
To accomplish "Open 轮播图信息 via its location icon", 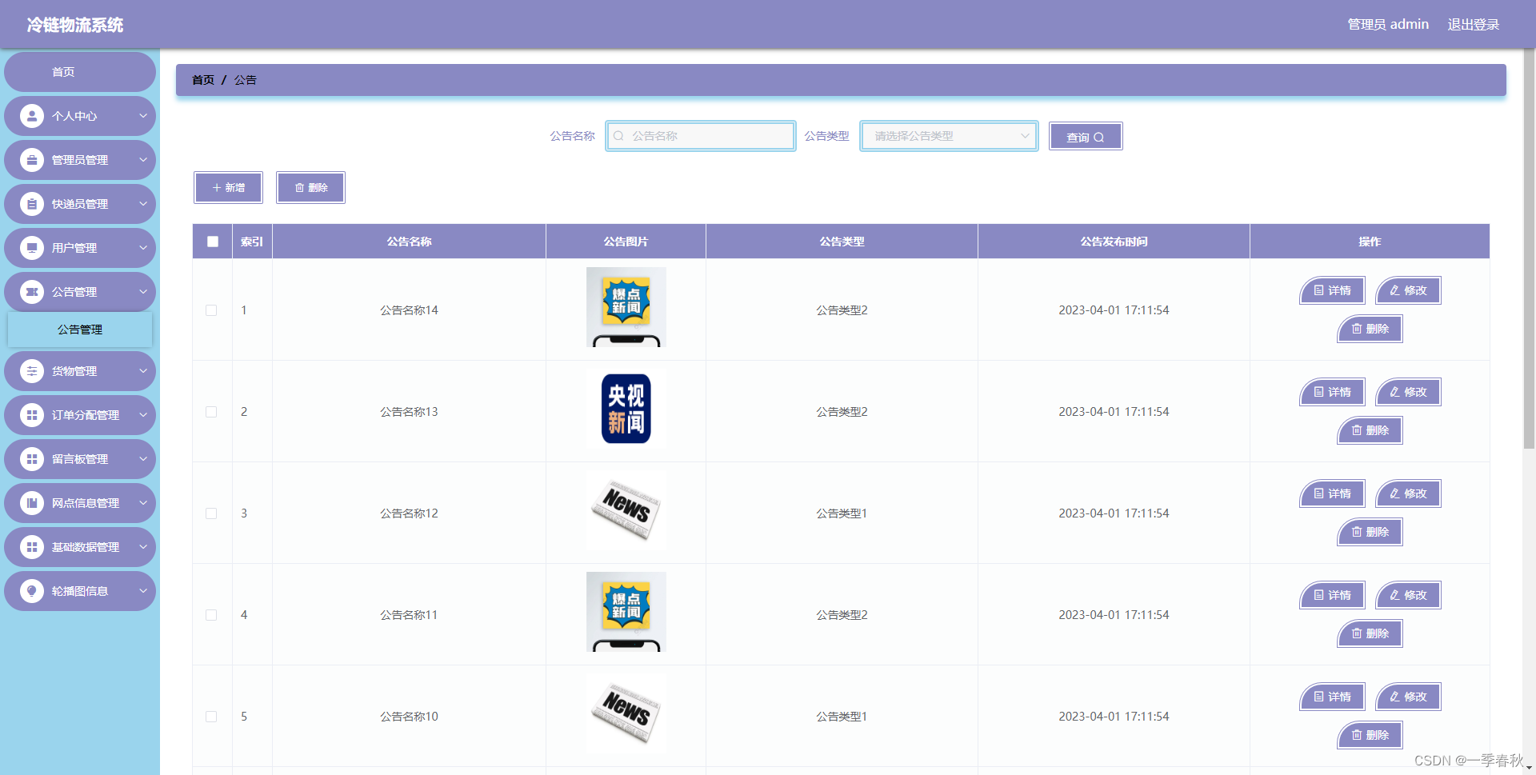I will click(32, 590).
